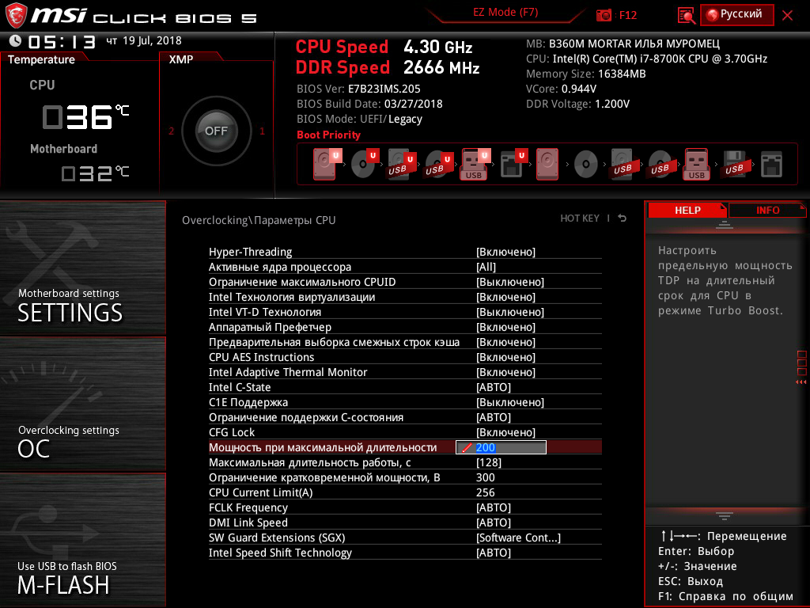Toggle CFG Lock setting
The height and width of the screenshot is (608, 810).
[405, 431]
